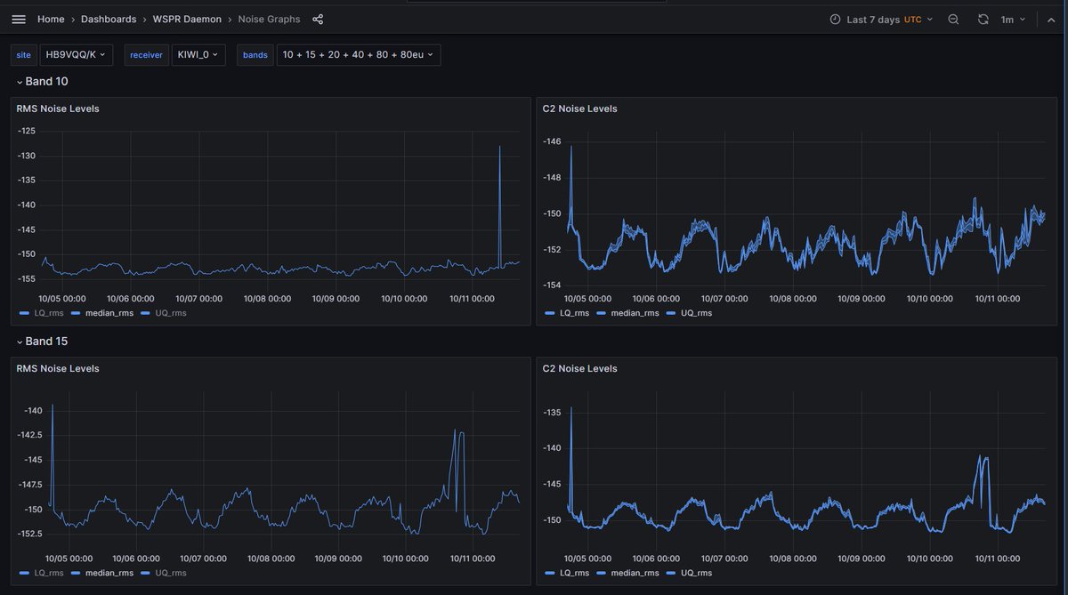The image size is (1068, 595).
Task: Toggle median_rms series in Band 10 RMS panel
Action: click(111, 313)
